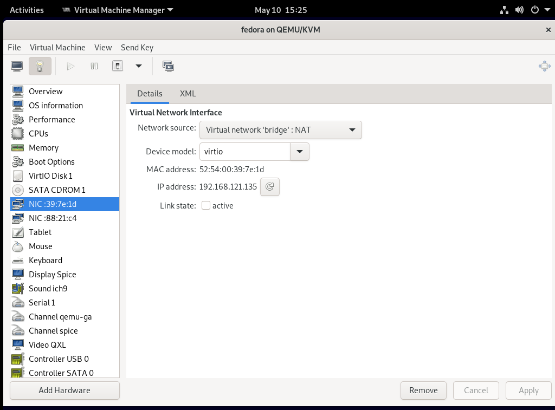Switch to the XML tab
Image resolution: width=555 pixels, height=410 pixels.
click(188, 94)
